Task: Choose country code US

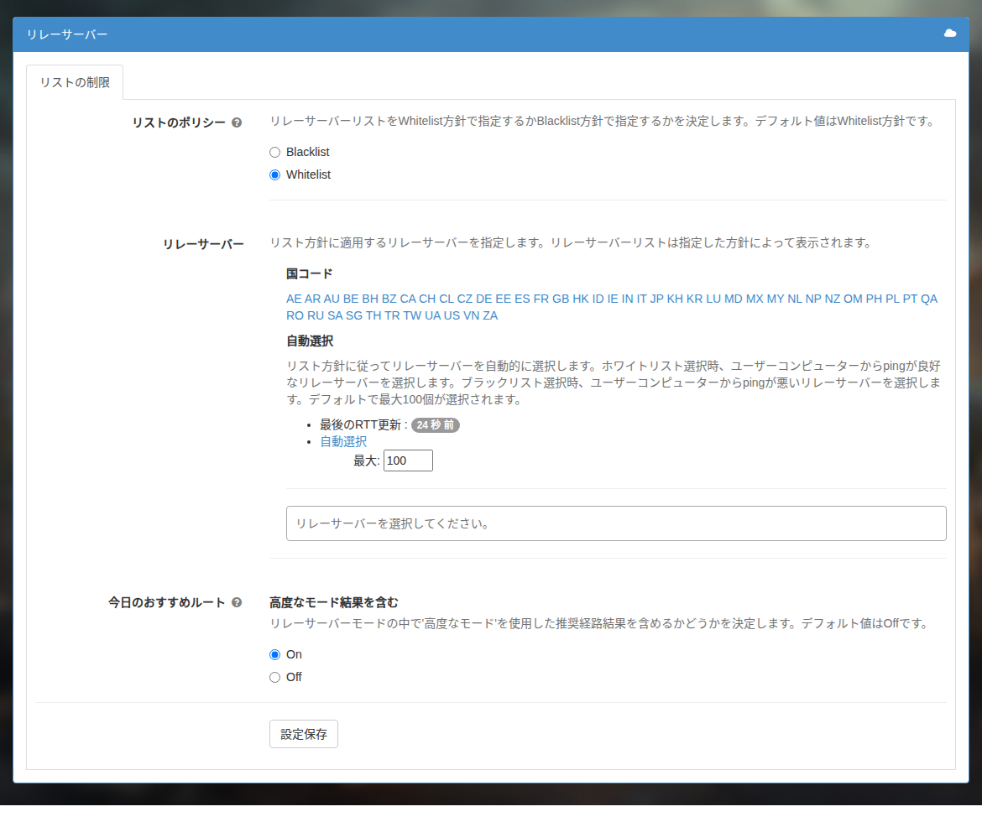Action: click(x=452, y=315)
